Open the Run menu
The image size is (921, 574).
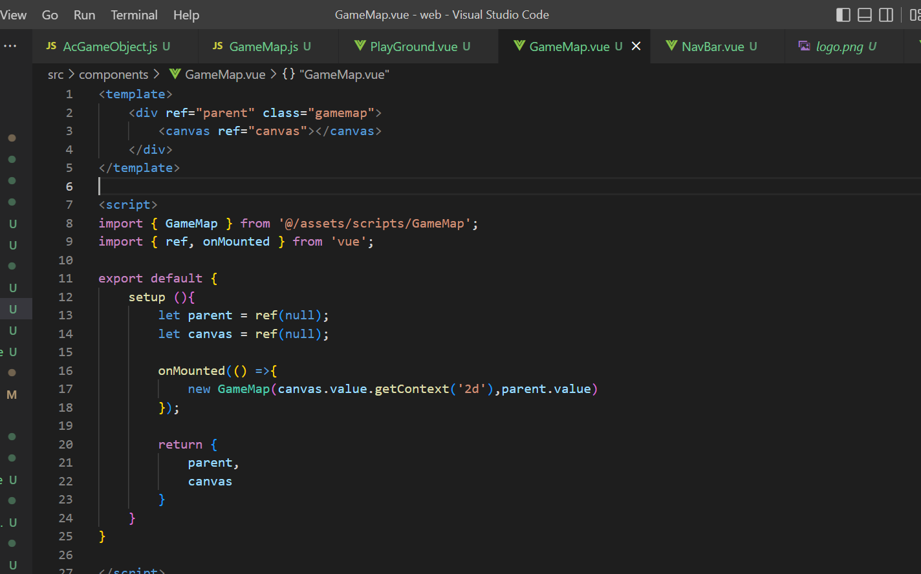84,15
